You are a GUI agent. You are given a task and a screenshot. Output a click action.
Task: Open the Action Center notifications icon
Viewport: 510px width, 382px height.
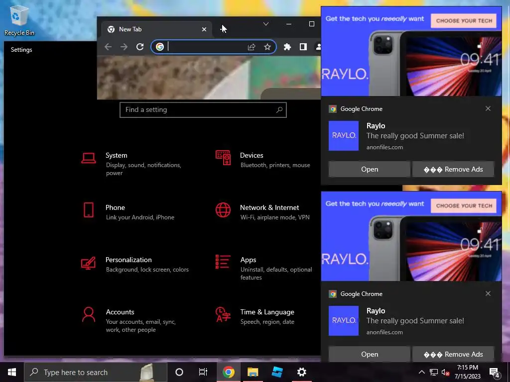[x=494, y=372]
